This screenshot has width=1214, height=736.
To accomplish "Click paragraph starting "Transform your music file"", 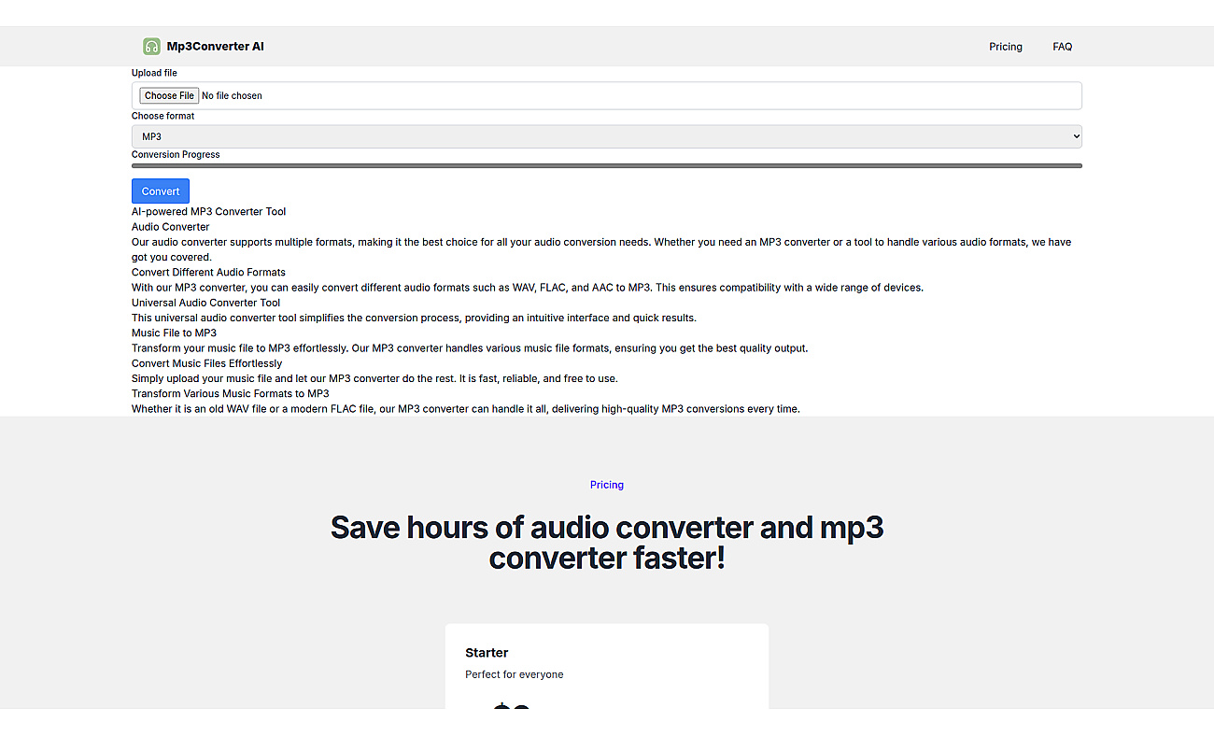I will (470, 348).
